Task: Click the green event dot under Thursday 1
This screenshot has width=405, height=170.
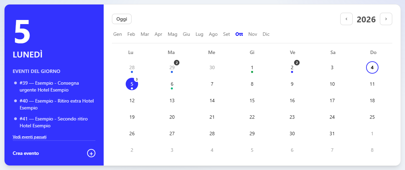Action: pyautogui.click(x=252, y=72)
